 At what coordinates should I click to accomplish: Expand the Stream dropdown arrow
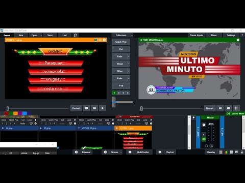point(121,152)
